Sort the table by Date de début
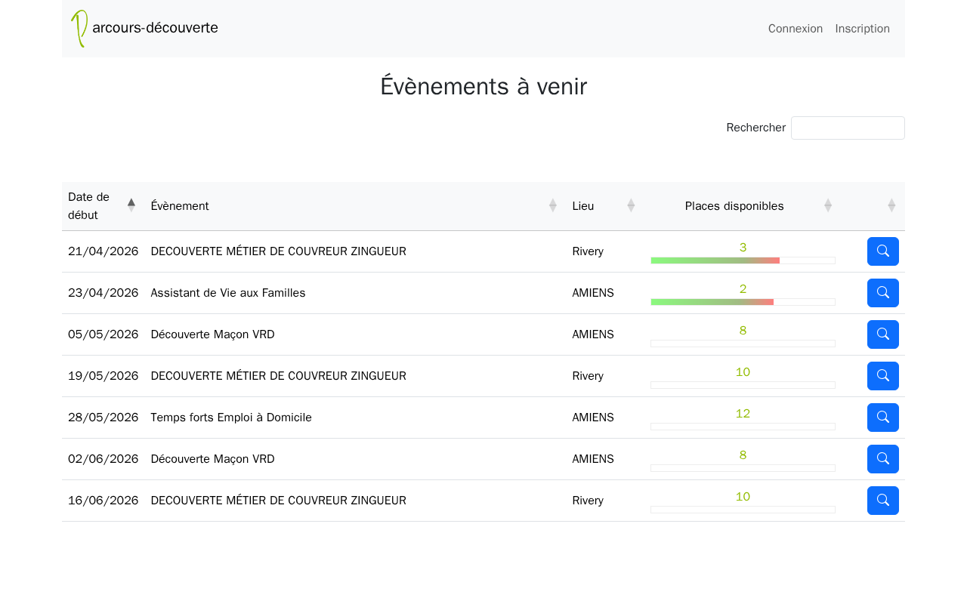Viewport: 967px width, 604px height. click(x=102, y=205)
